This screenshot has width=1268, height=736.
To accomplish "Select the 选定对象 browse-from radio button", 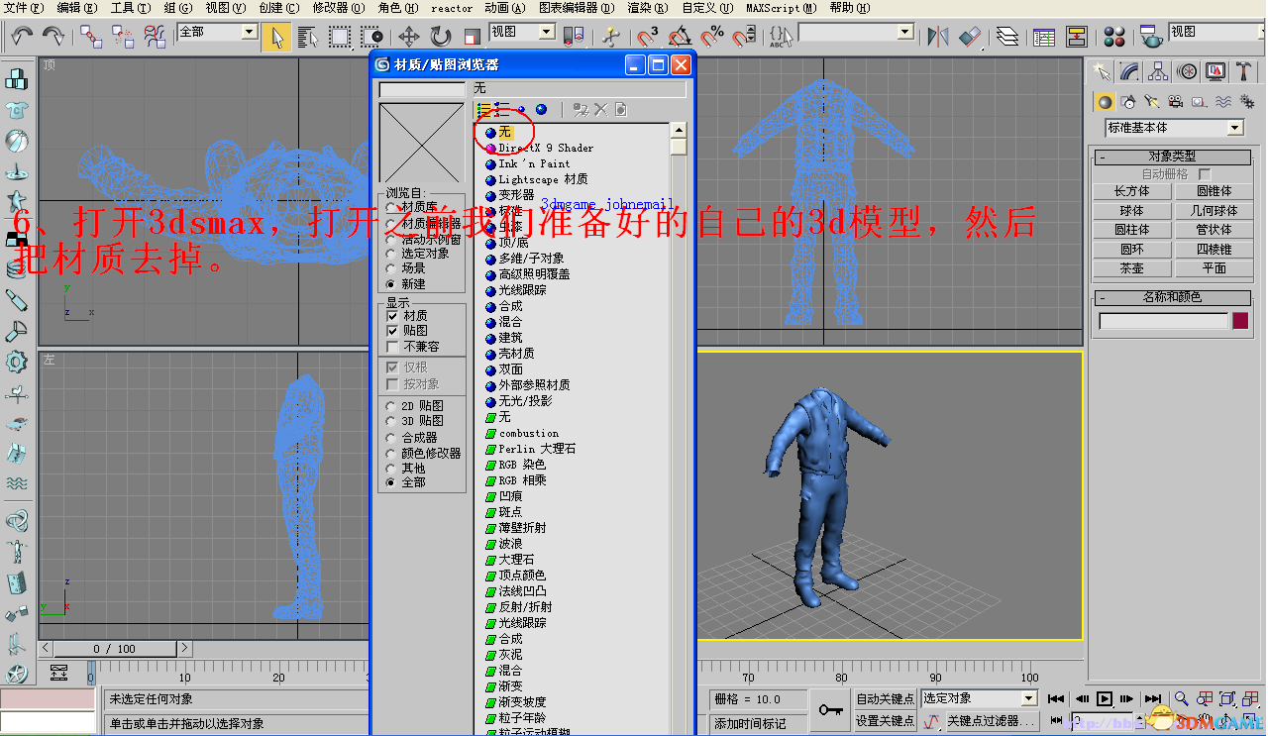I will [x=390, y=254].
